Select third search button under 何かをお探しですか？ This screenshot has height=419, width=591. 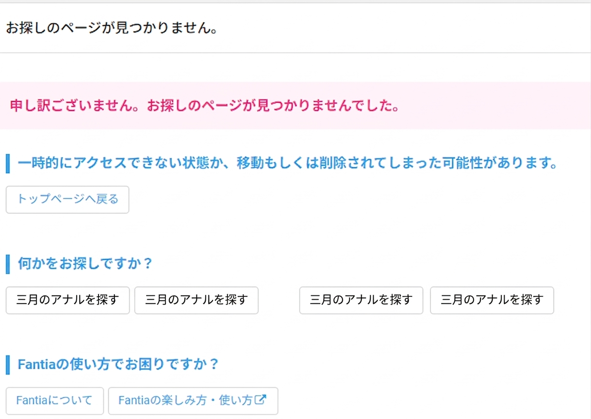(x=361, y=300)
